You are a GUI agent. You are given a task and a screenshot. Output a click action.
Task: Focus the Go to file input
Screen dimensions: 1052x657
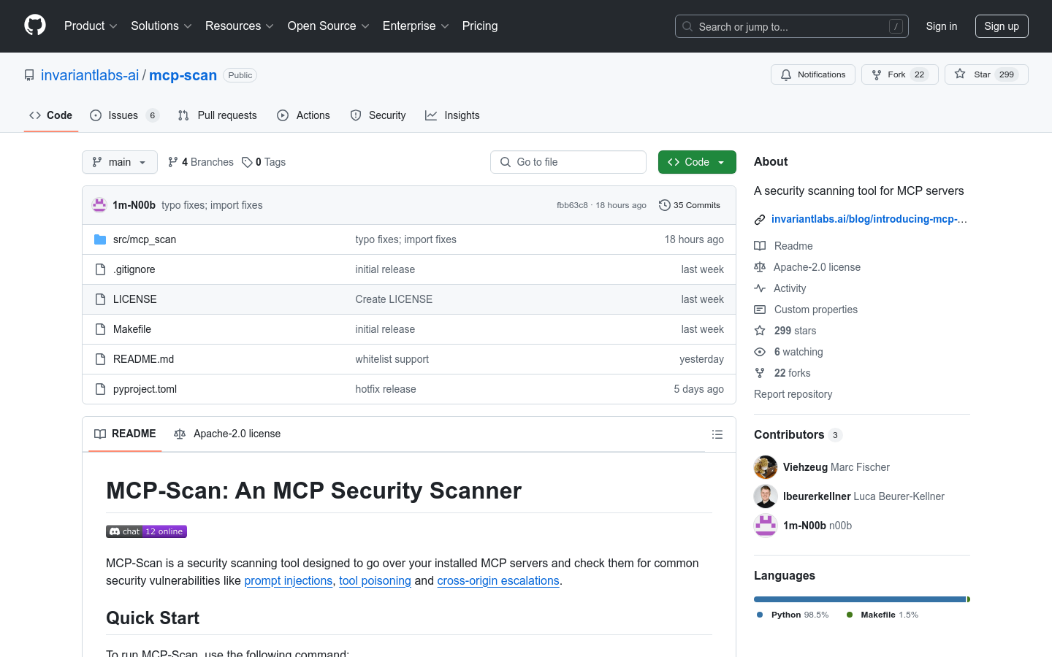coord(568,162)
